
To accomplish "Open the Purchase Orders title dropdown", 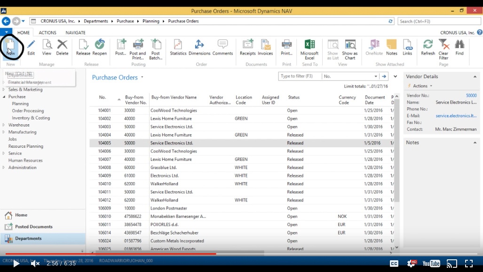I will [142, 77].
